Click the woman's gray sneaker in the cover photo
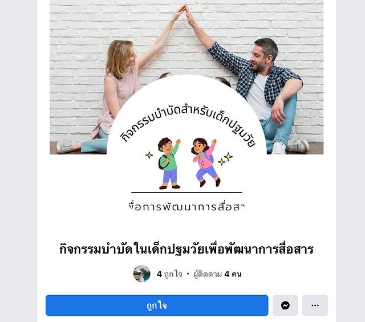The width and height of the screenshot is (365, 322). pyautogui.click(x=65, y=147)
